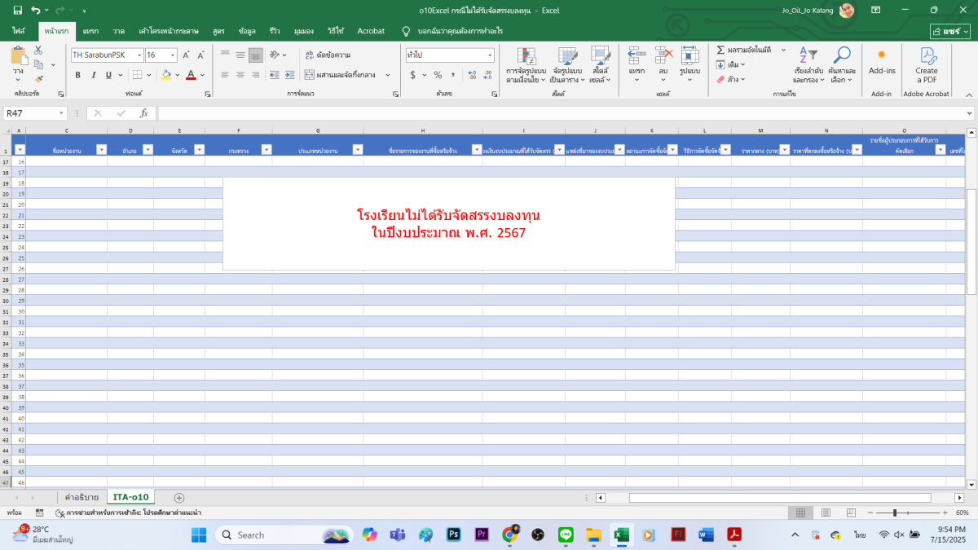The height and width of the screenshot is (550, 978).
Task: Expand the จังหวัด column filter dropdown
Action: click(x=199, y=149)
